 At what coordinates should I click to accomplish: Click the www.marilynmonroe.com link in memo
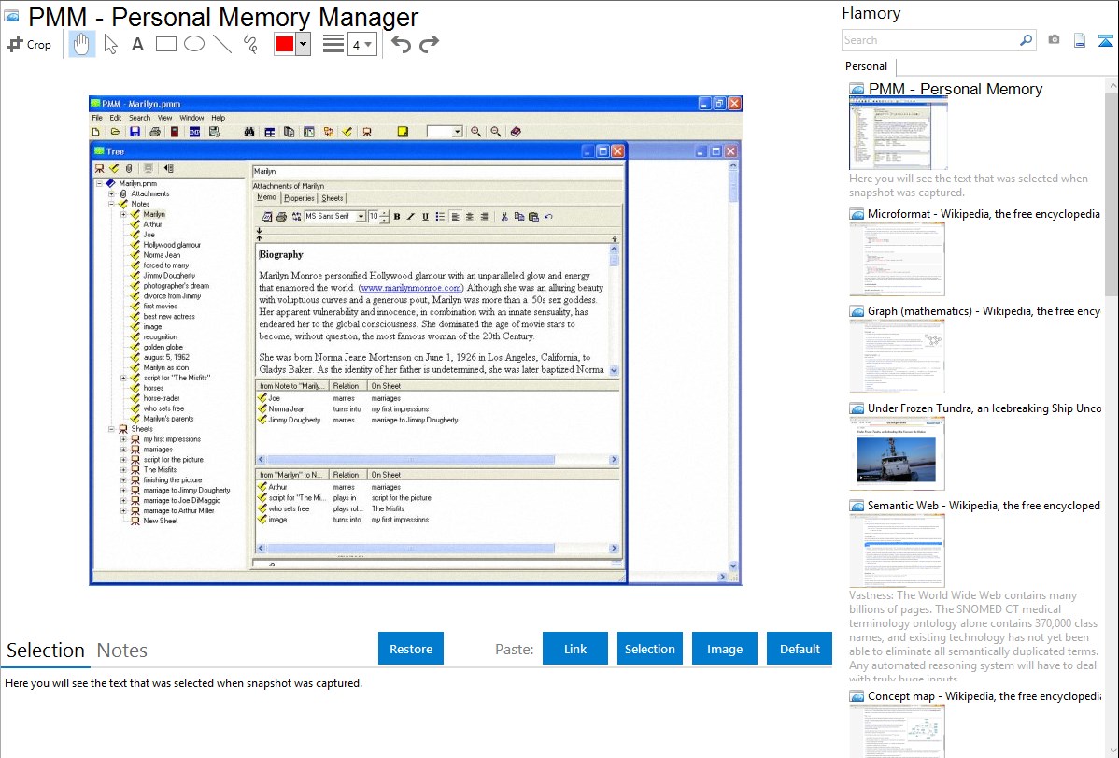[410, 288]
